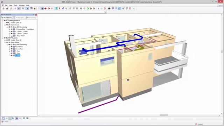
Task: Click the highlighted green icon beside walking person
Action: click(x=56, y=8)
